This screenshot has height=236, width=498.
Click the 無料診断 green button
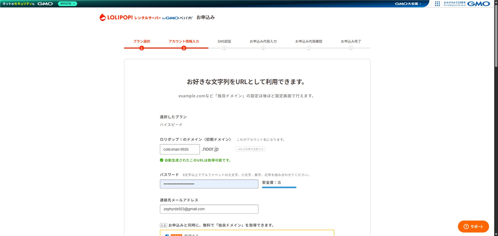[67, 3]
